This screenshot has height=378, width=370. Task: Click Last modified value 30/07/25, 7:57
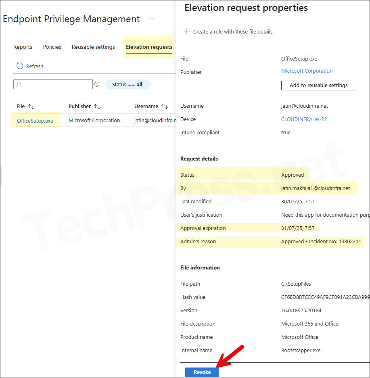(298, 201)
